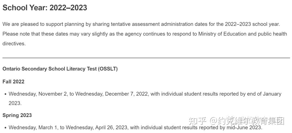Click the "(OSSLT)" abbreviation in the heading
This screenshot has width=292, height=133.
[108, 69]
